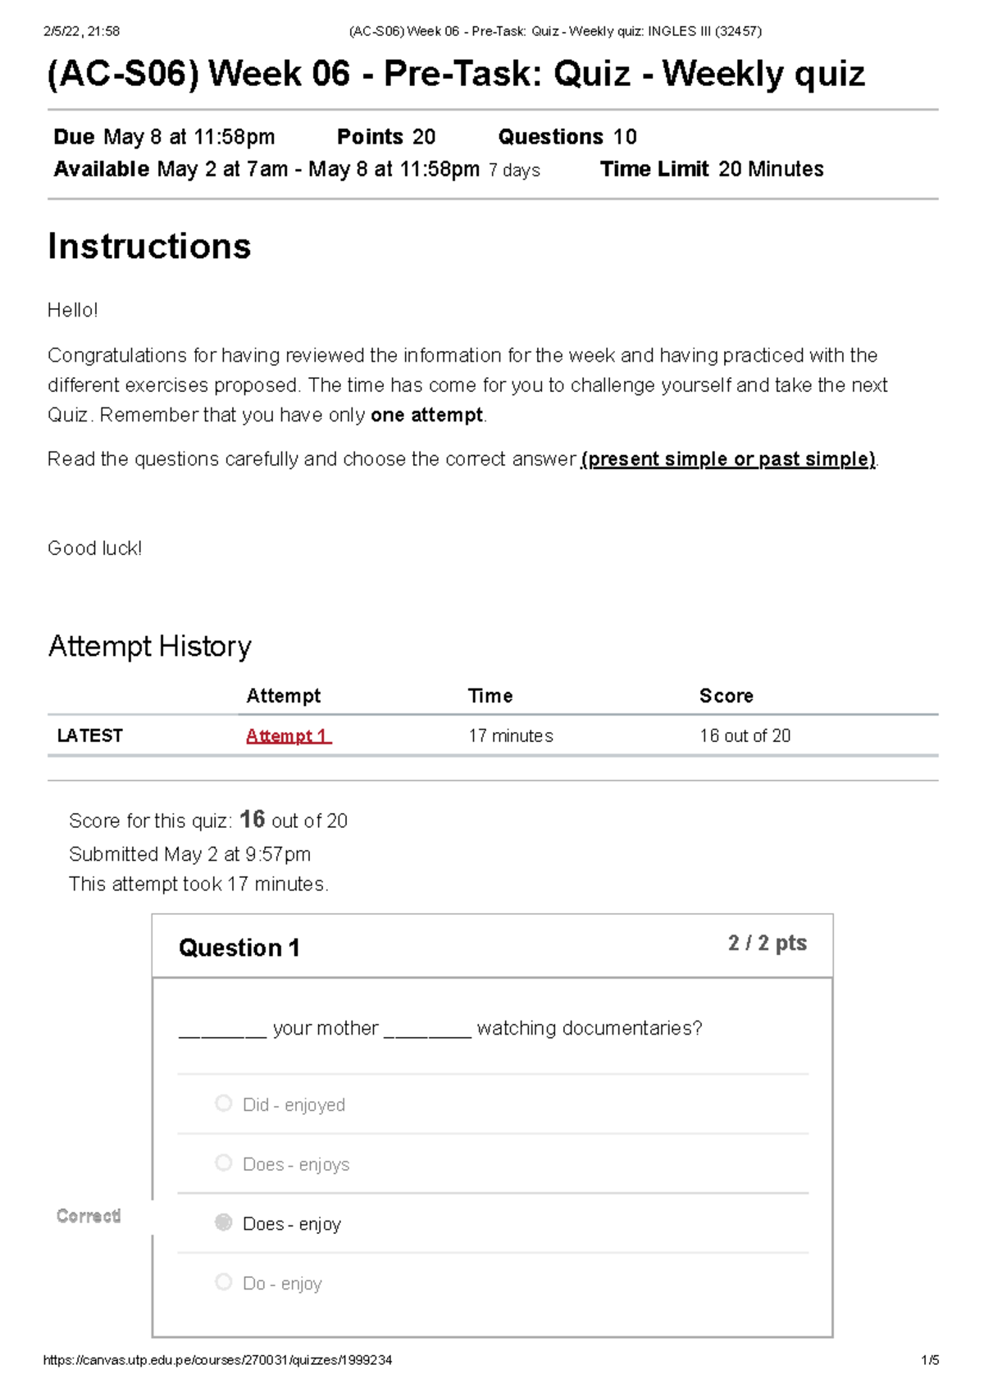The width and height of the screenshot is (984, 1392).
Task: Select the "Do - enjoy" answer option
Action: 282,1283
